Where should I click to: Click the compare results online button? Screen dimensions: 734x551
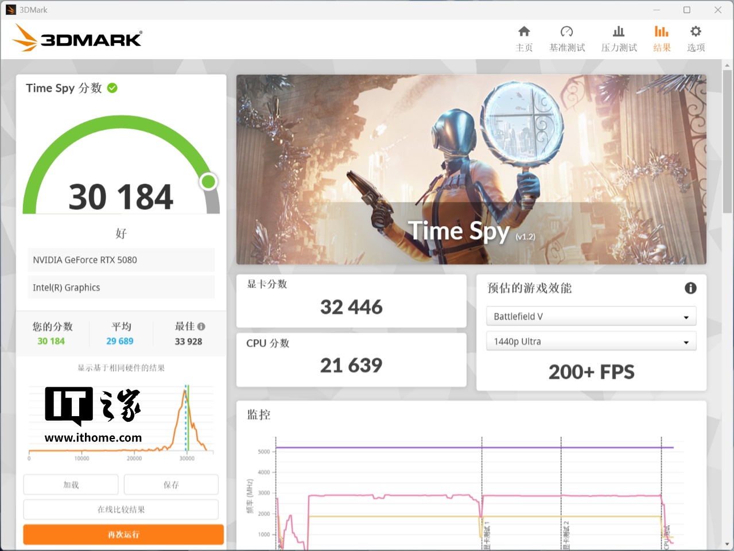coord(121,510)
